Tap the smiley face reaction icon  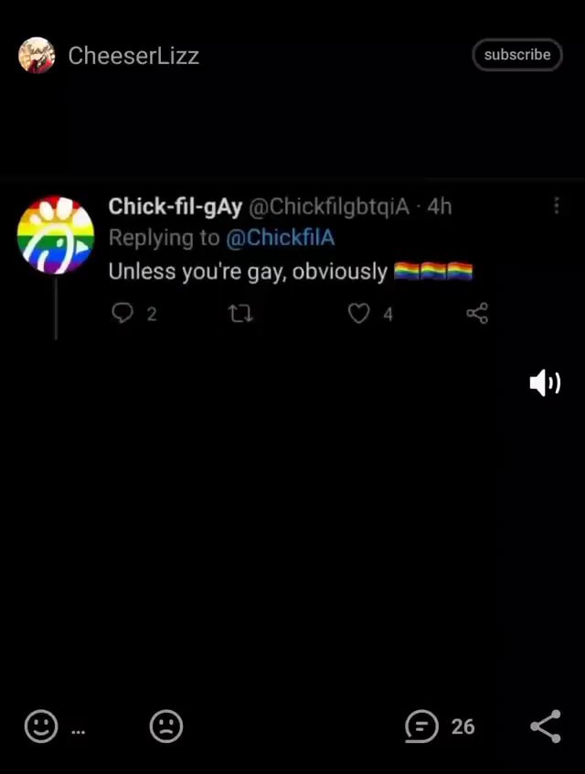coord(41,726)
